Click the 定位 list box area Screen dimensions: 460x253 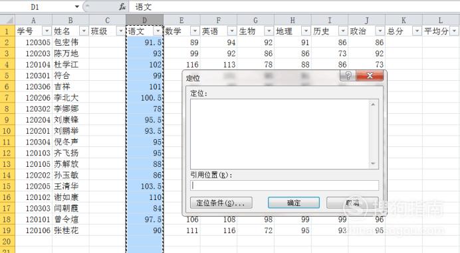(280, 134)
